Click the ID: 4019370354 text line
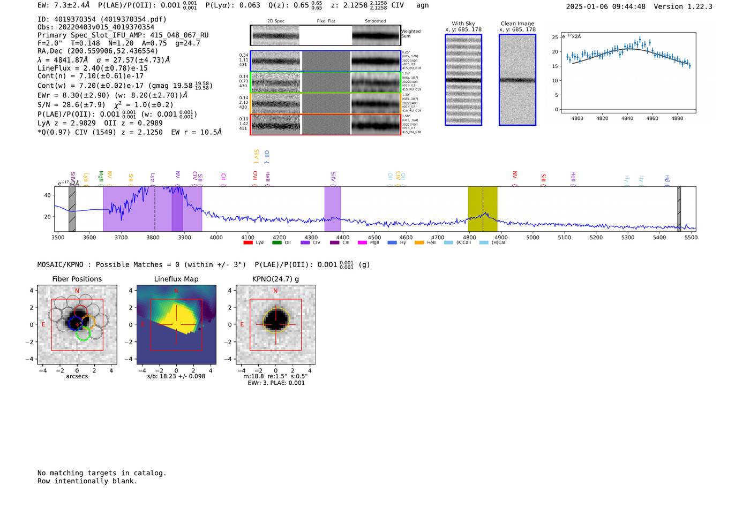Screen dimensions: 750x510 coord(102,19)
